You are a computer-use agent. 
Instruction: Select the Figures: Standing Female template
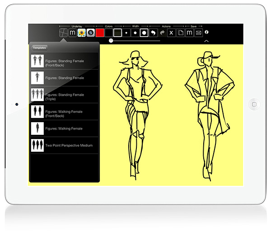tap(64, 78)
